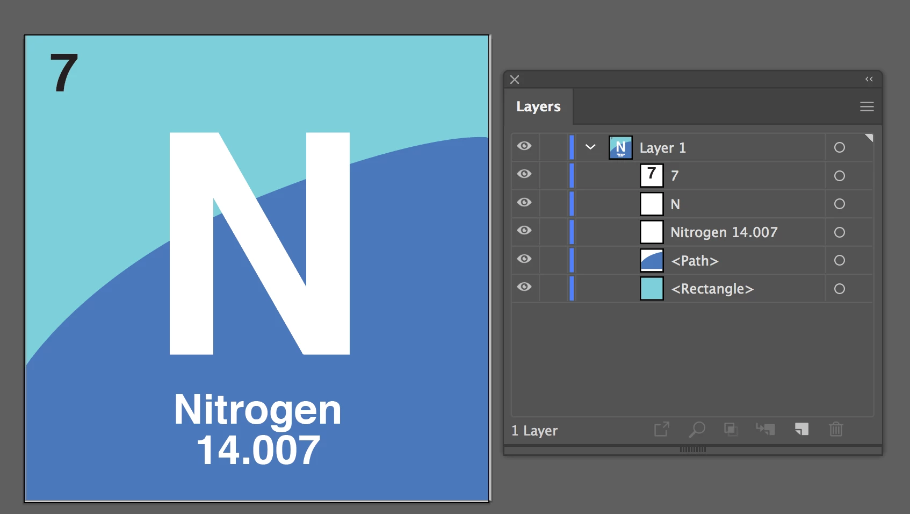This screenshot has height=514, width=910.
Task: Click the target circle for <Rectangle>
Action: coord(840,289)
